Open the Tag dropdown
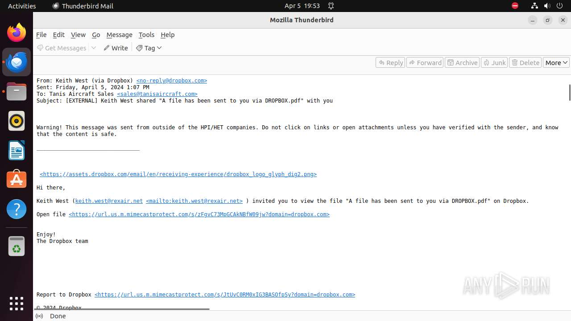The height and width of the screenshot is (321, 571). 149,48
